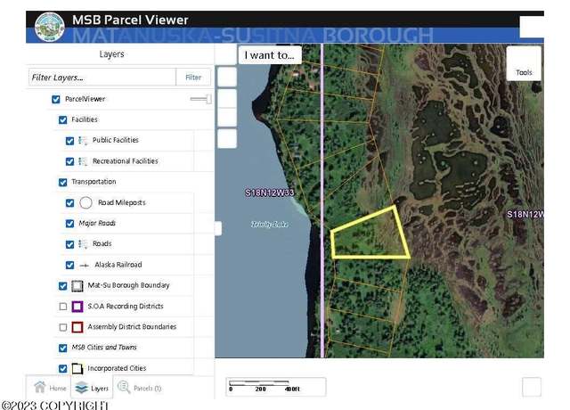Click the MSB Parcel Viewer title
This screenshot has height=410, width=570.
pos(130,20)
